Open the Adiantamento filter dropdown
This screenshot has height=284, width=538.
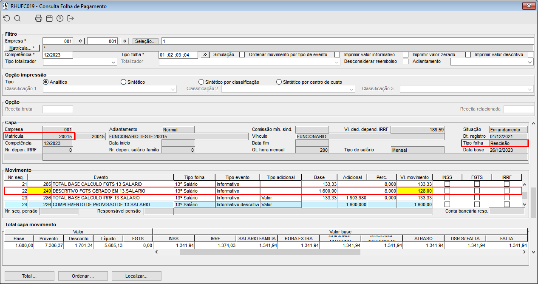click(530, 62)
